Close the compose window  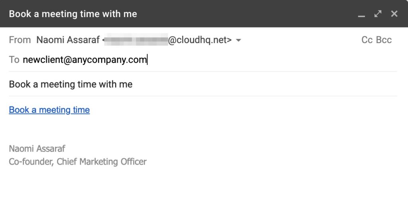tap(394, 14)
